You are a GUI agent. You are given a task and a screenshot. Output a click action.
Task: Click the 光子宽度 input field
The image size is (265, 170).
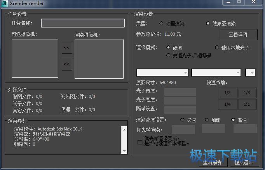(x=180, y=92)
